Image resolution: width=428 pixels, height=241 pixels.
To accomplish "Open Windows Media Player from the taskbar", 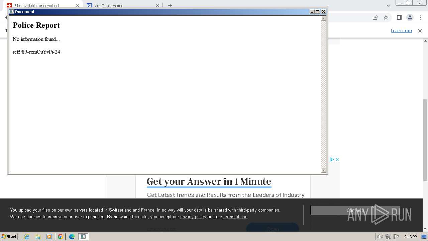I will tap(49, 237).
